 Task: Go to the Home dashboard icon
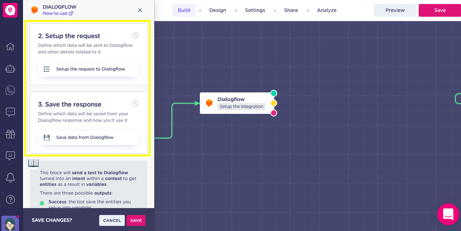tap(10, 47)
